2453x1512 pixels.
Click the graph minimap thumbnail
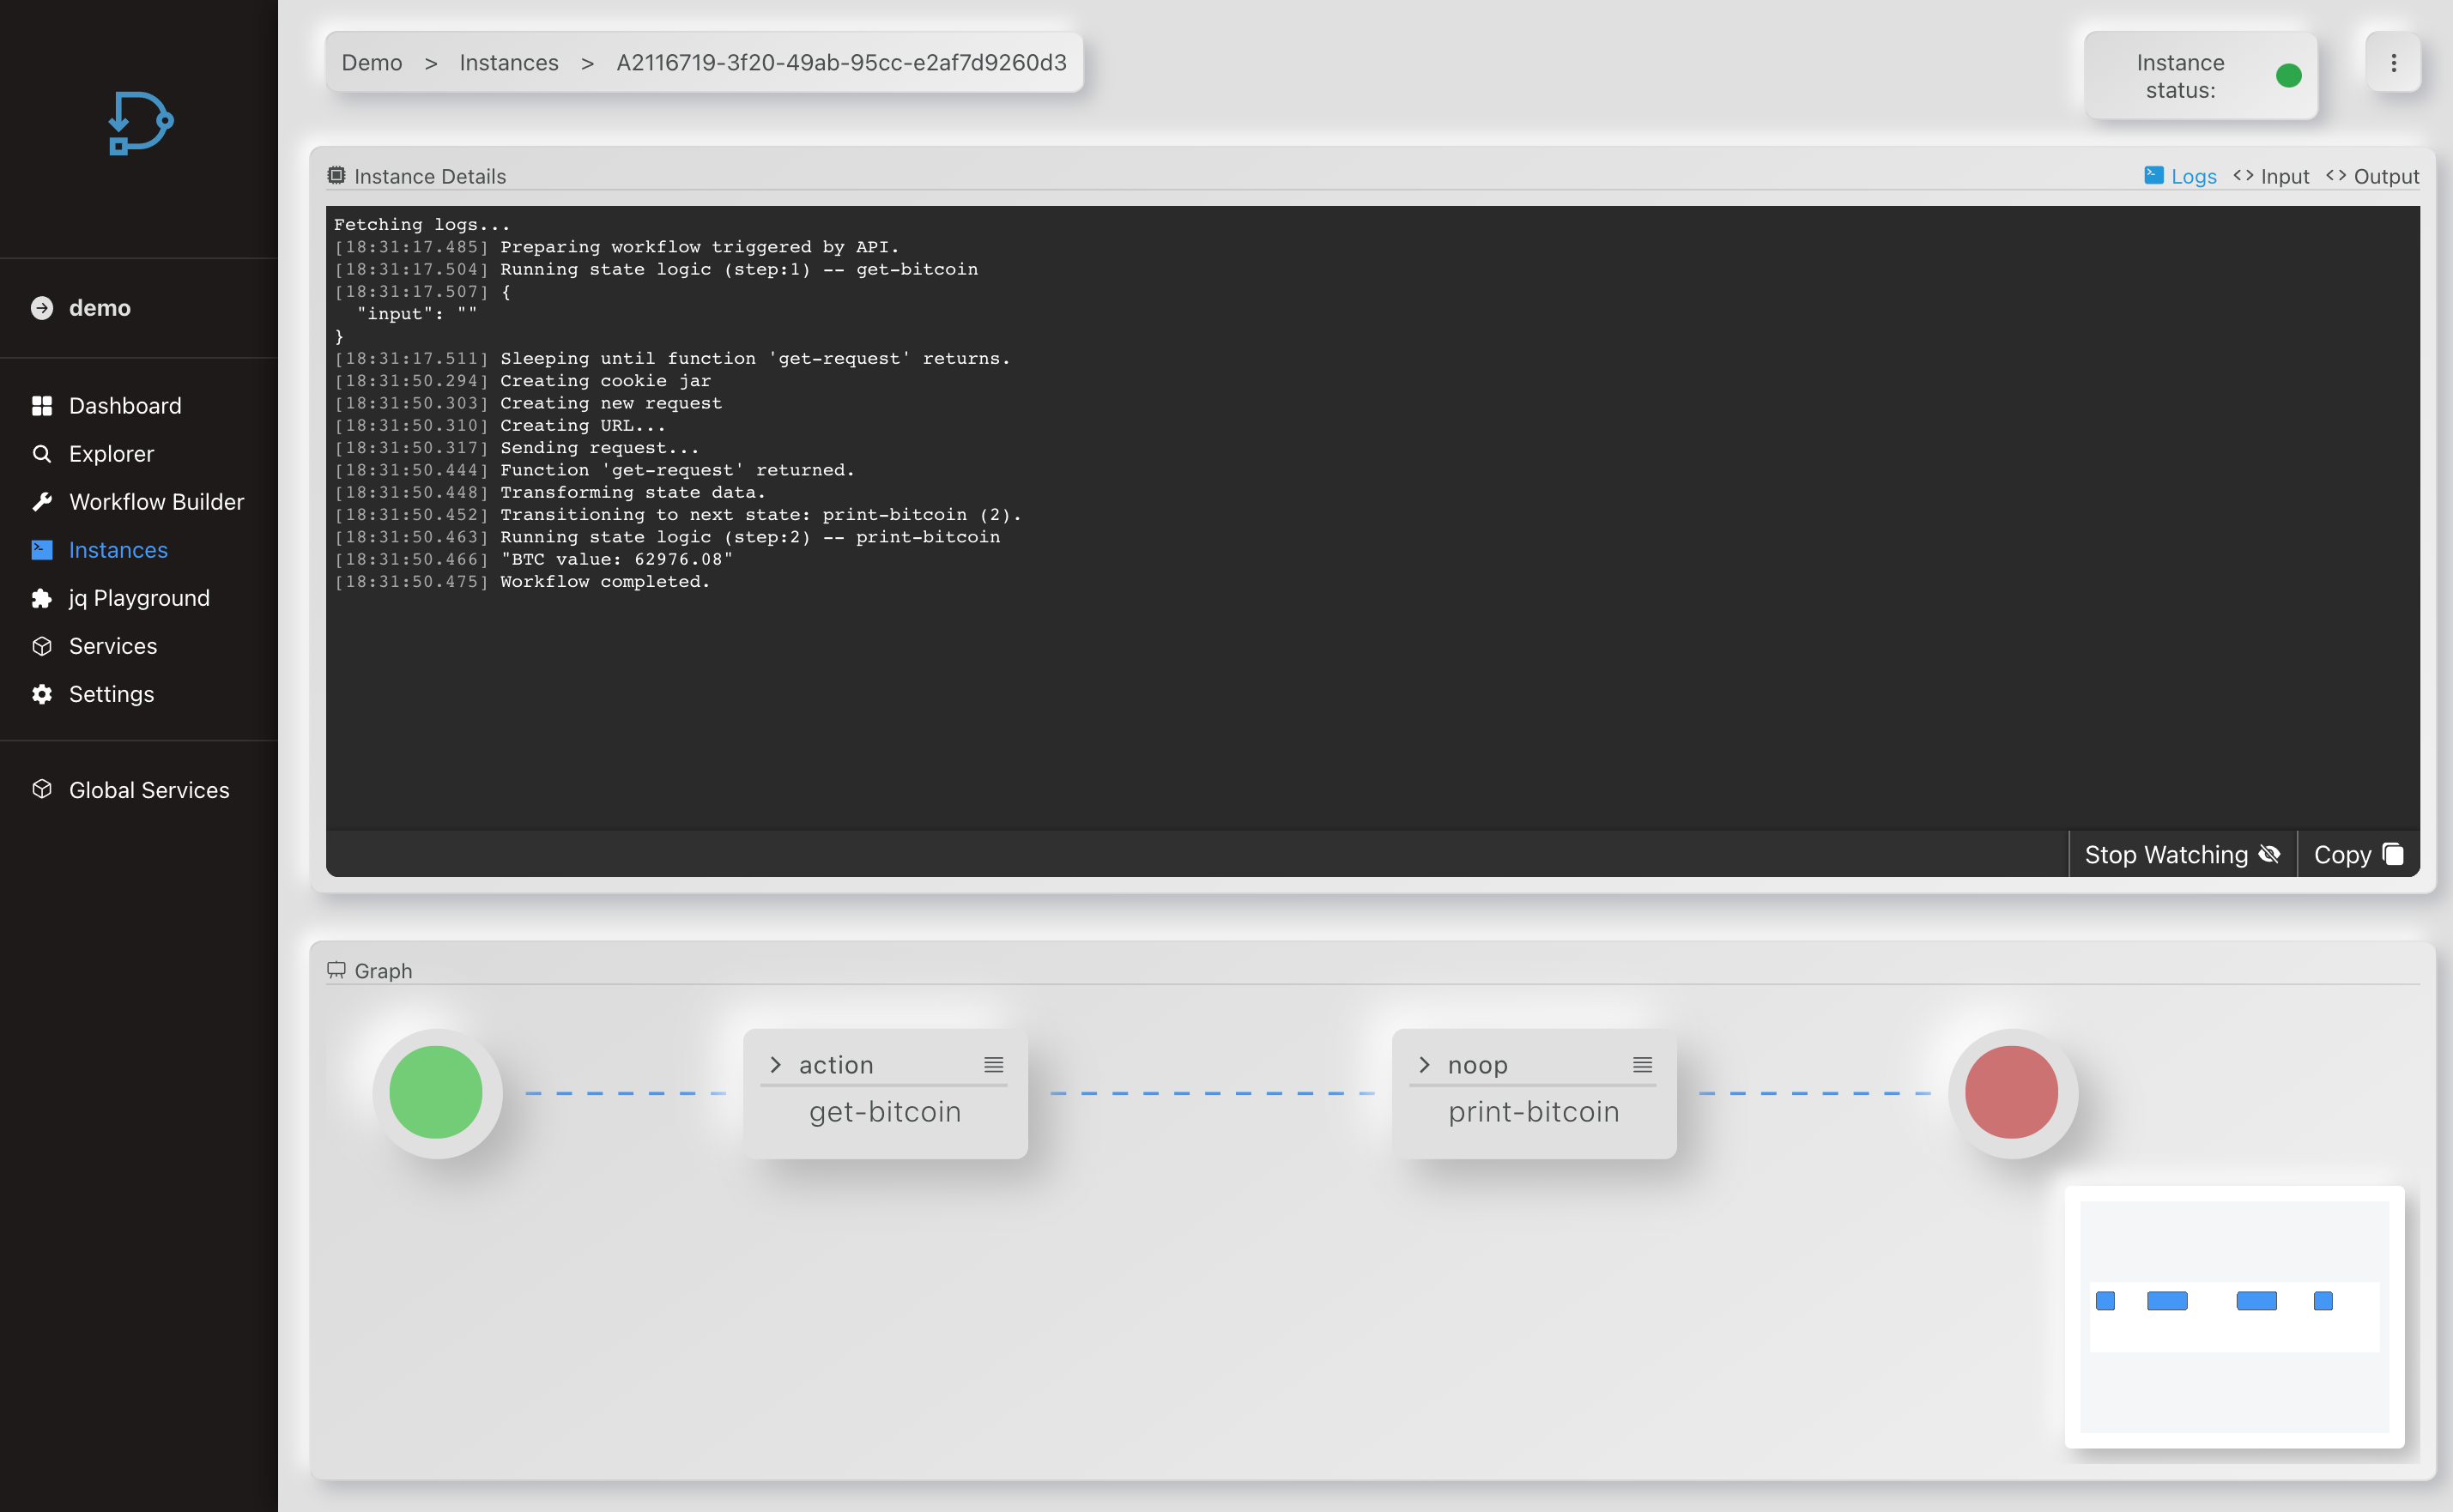tap(2234, 1316)
